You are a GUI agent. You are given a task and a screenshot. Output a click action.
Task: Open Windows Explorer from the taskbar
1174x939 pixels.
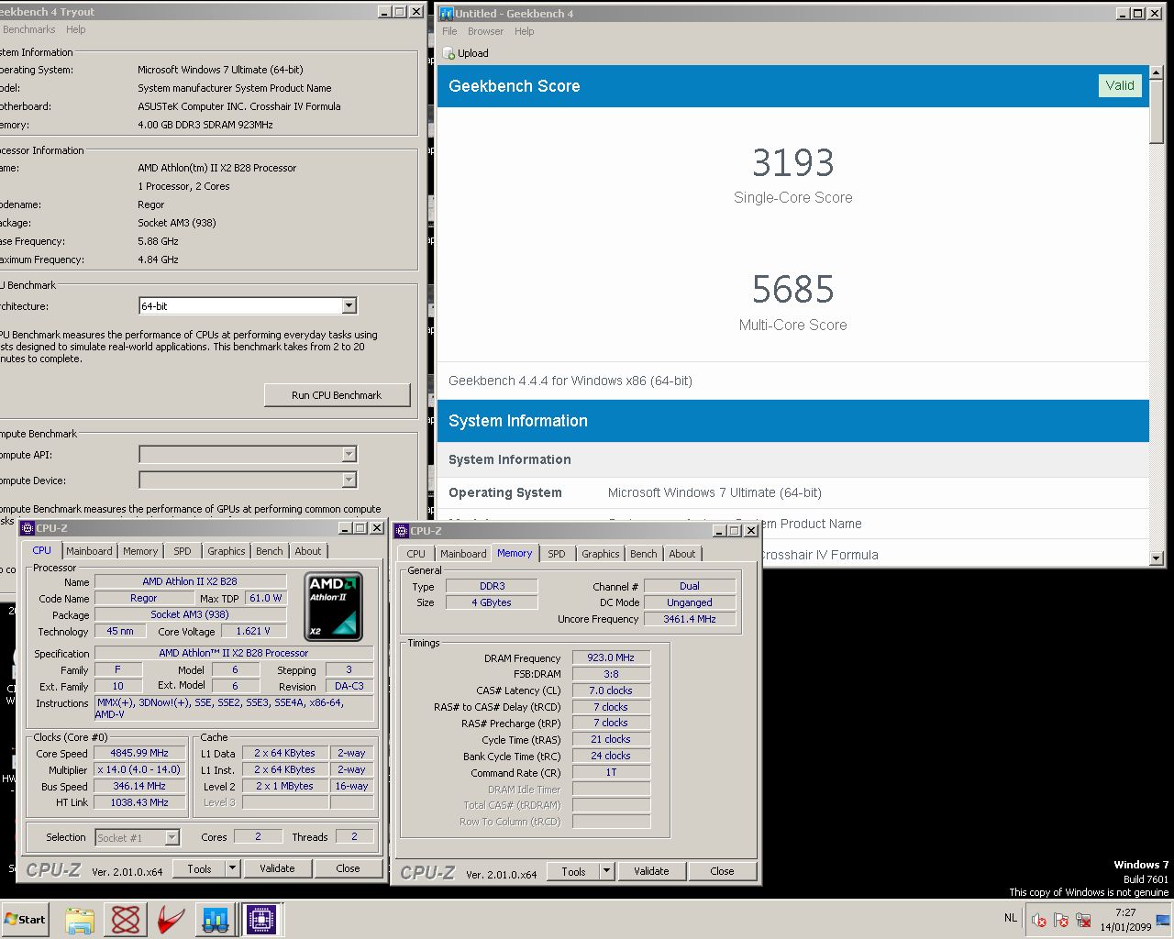click(x=80, y=919)
